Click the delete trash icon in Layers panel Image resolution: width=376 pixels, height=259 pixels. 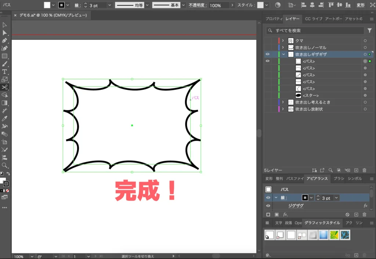click(364, 170)
